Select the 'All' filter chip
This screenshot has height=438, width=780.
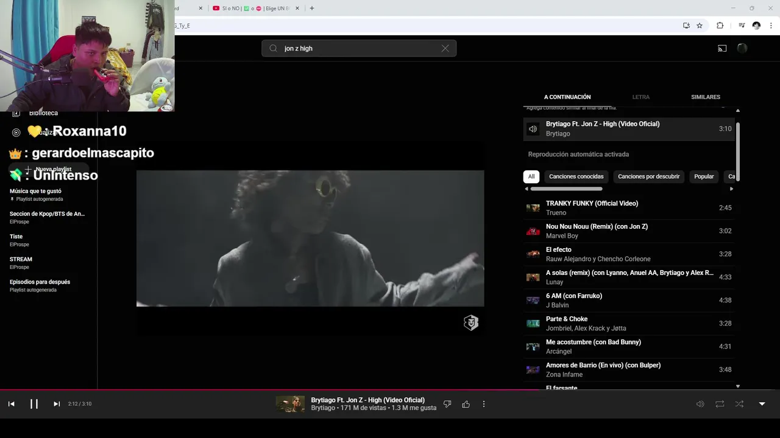(531, 176)
